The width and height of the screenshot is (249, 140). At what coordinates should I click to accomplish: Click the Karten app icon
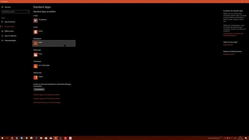click(35, 32)
